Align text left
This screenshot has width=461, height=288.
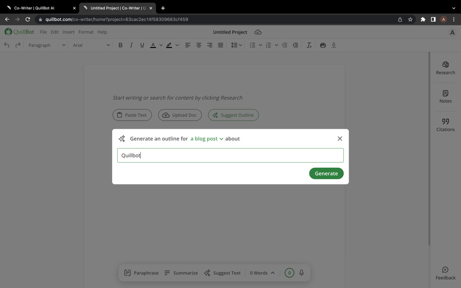188,45
